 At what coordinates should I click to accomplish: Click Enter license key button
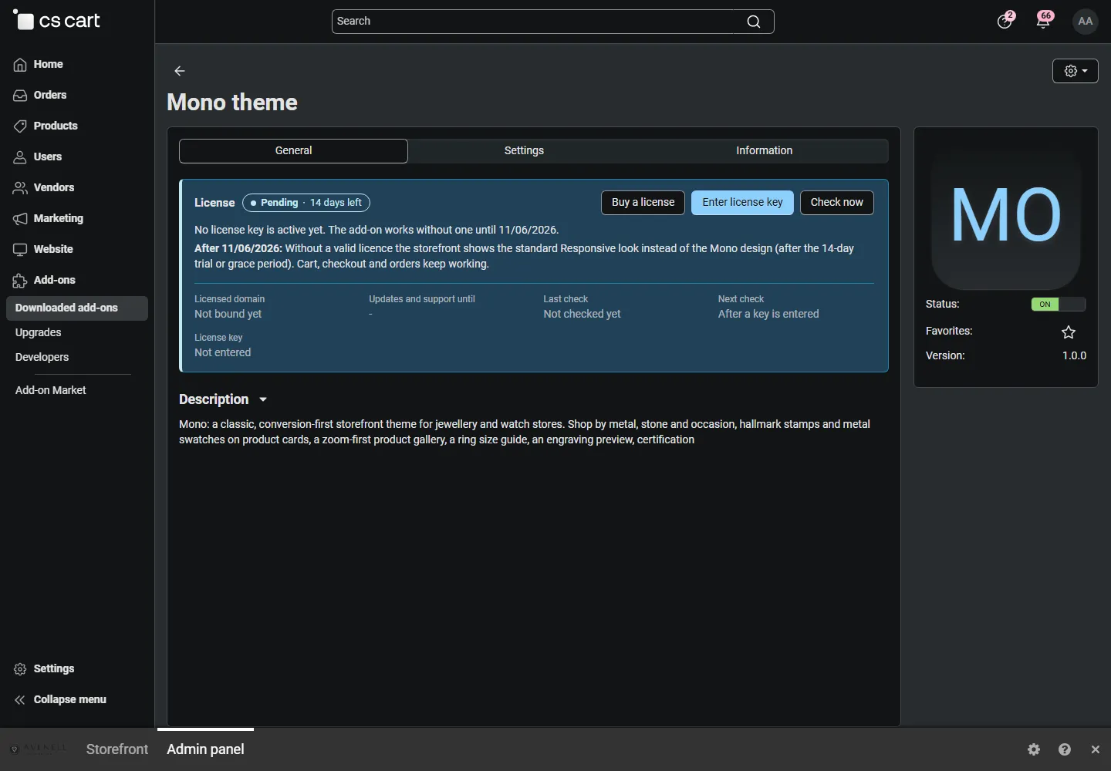coord(743,203)
